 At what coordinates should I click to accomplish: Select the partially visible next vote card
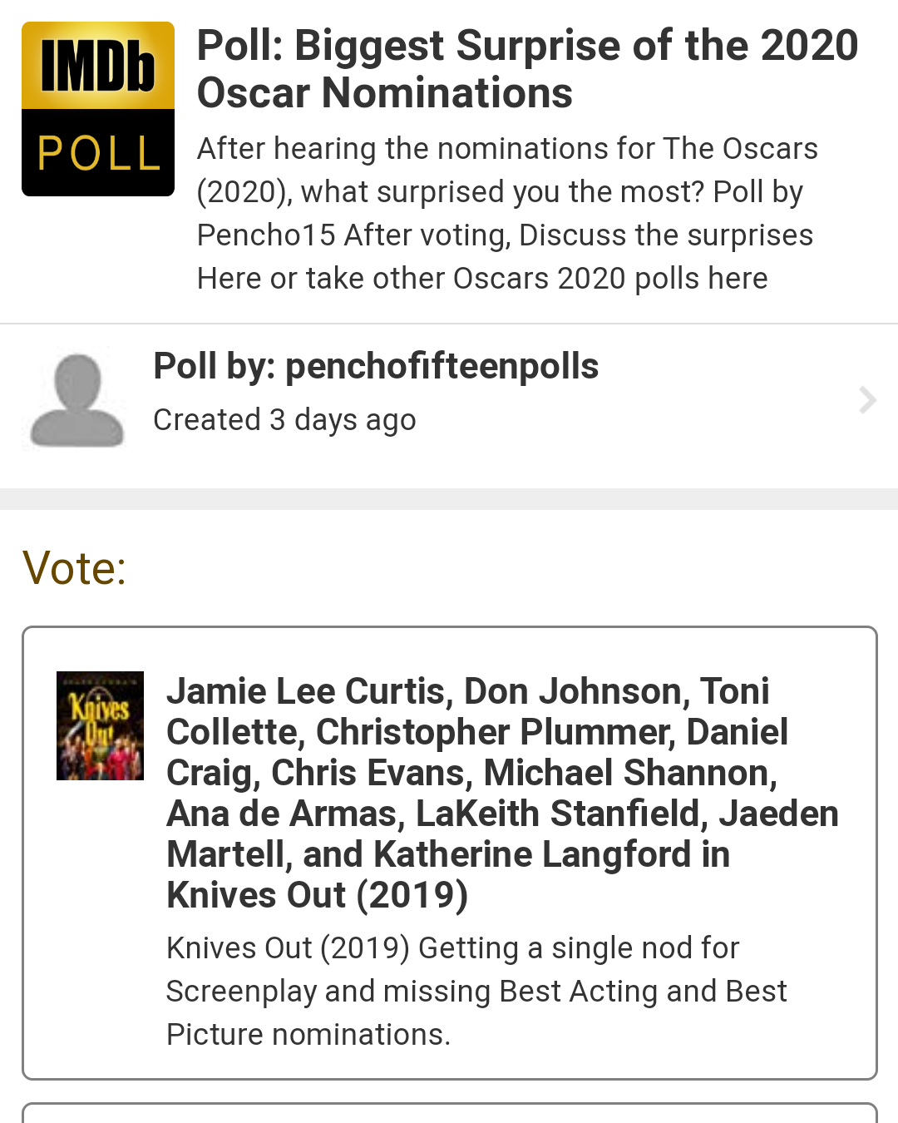coord(449,1113)
